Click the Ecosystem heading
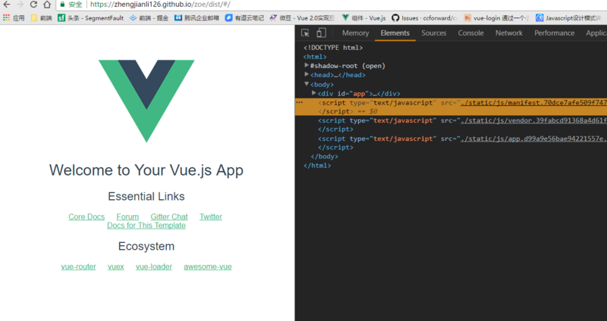 point(146,246)
